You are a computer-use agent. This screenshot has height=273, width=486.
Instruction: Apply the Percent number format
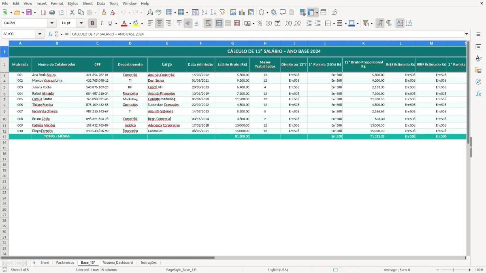coord(260,23)
